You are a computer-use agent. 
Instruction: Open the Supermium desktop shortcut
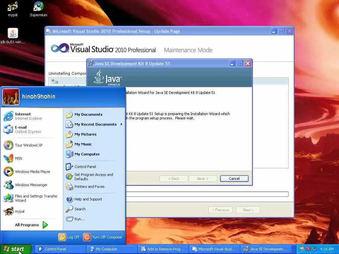[x=38, y=9]
